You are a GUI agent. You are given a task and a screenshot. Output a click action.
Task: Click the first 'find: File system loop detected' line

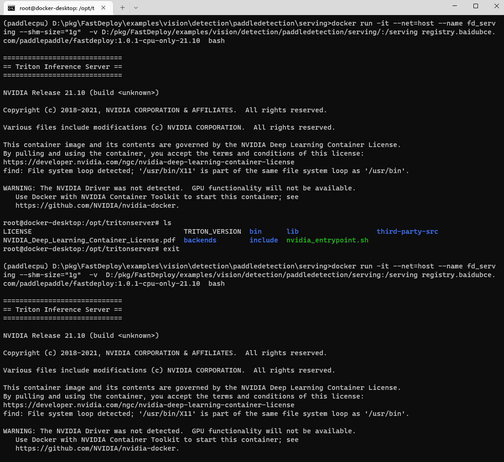point(206,171)
